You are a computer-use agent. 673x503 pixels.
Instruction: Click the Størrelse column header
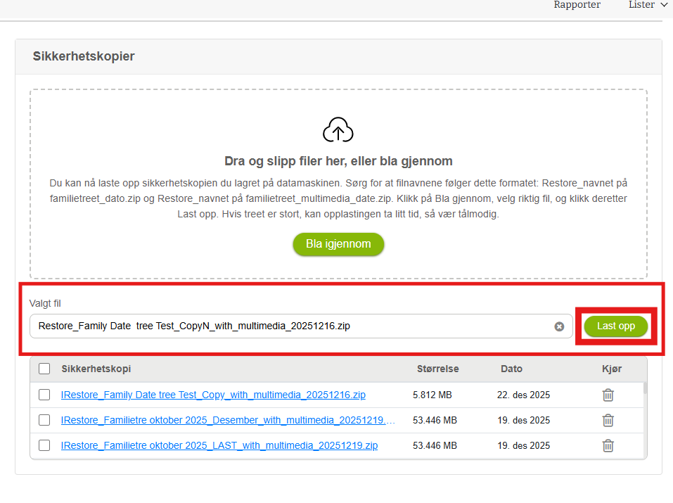437,369
